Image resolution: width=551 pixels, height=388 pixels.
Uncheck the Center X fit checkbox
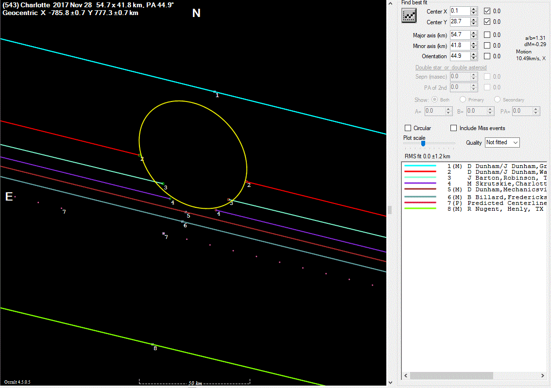point(487,11)
